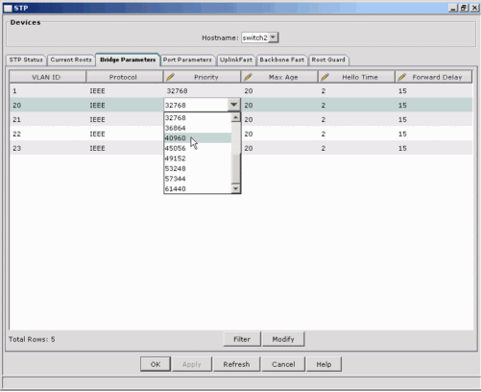Select the VLAN ID 1 cell
Screen dimensions: 481x392
[48, 91]
